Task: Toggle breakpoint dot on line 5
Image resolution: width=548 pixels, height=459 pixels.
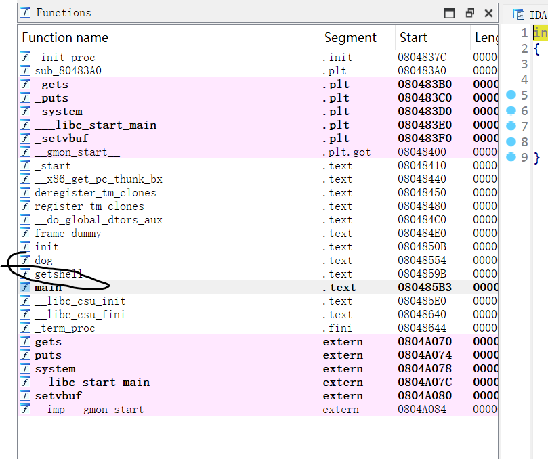Action: pyautogui.click(x=511, y=95)
